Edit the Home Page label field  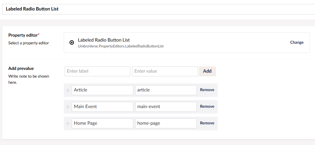click(x=103, y=123)
